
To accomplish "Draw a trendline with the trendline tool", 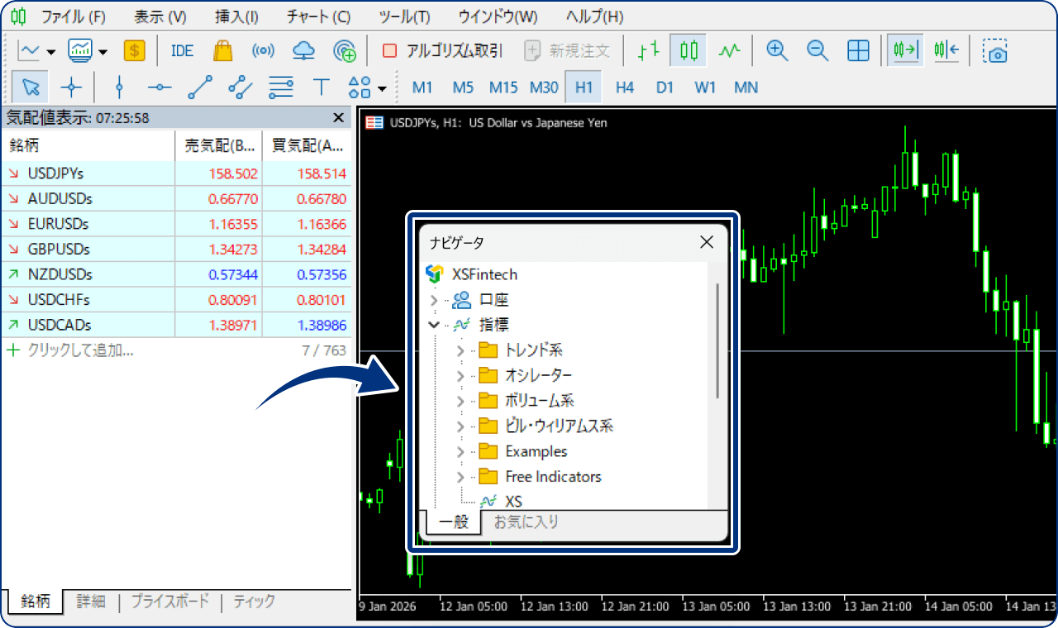I will tap(200, 87).
